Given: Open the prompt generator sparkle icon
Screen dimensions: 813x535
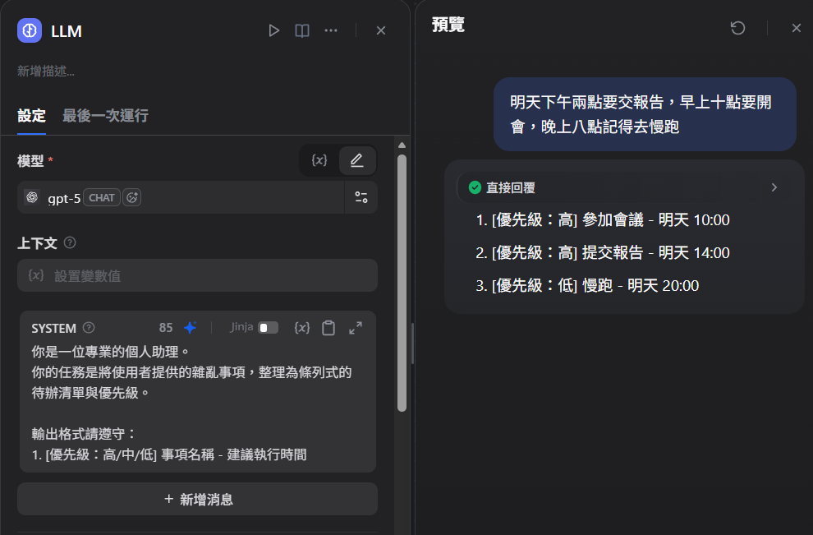Looking at the screenshot, I should point(191,327).
